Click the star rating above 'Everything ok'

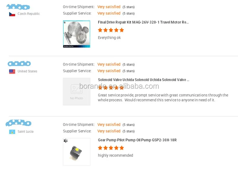[111, 30]
